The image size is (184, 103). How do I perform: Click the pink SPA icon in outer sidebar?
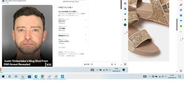pyautogui.click(x=181, y=31)
